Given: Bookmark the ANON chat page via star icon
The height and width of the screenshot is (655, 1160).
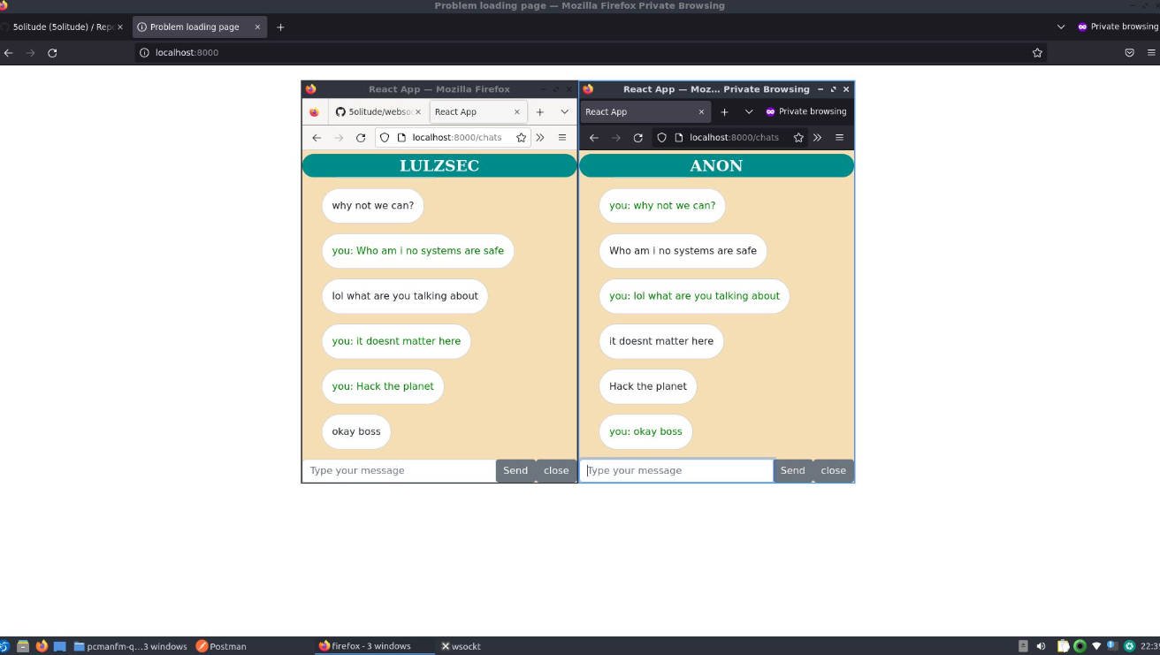Looking at the screenshot, I should point(798,137).
